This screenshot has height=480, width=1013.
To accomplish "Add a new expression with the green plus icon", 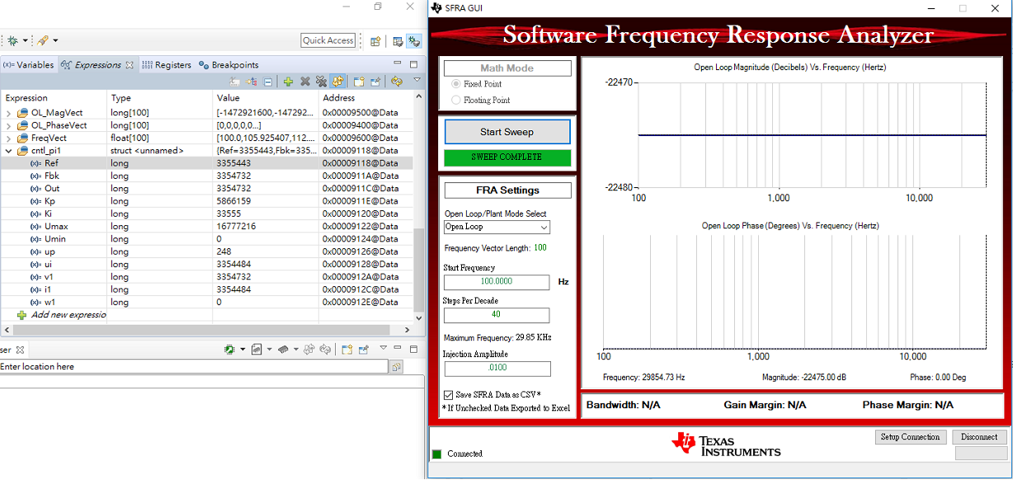I will pyautogui.click(x=287, y=81).
